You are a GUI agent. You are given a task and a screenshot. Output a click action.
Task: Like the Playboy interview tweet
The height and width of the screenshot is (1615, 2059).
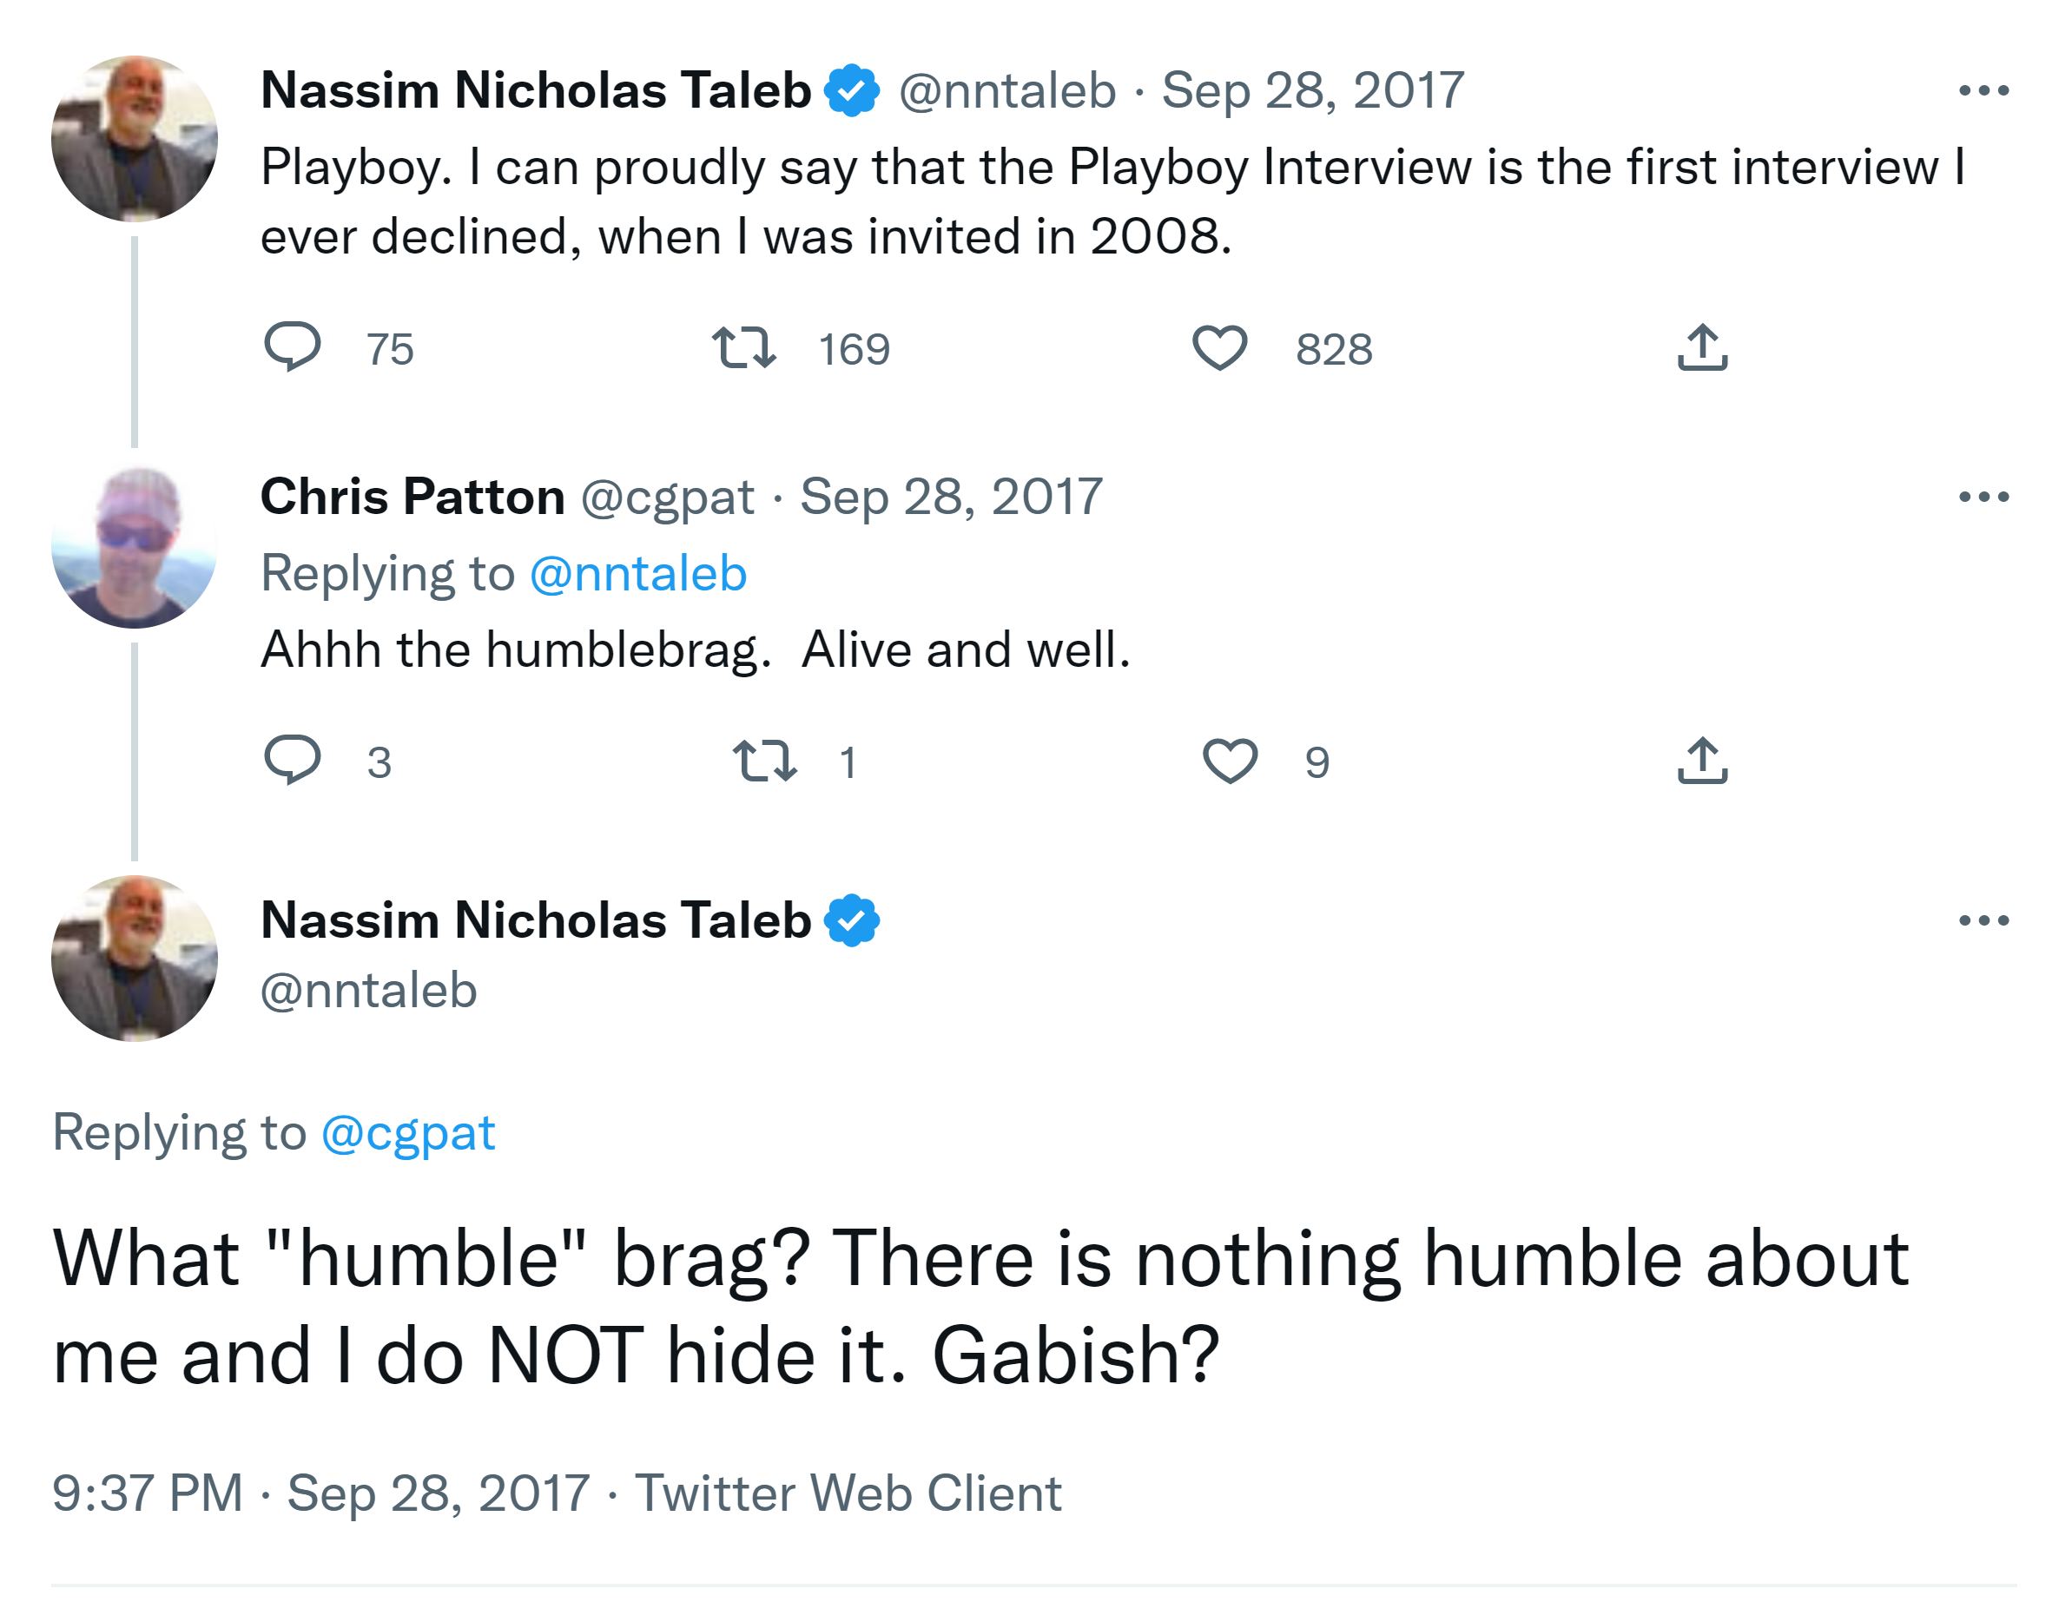(x=1219, y=347)
